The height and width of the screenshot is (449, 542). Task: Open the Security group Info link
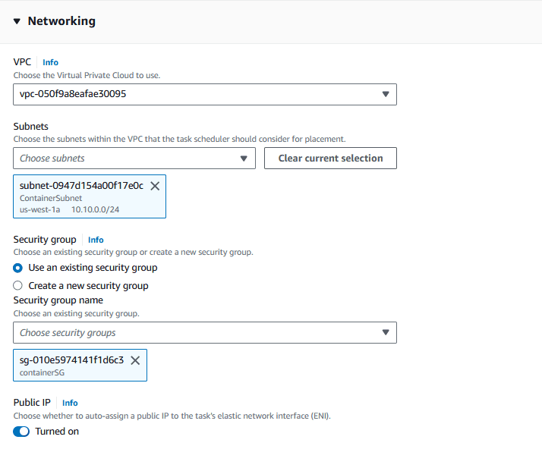96,240
